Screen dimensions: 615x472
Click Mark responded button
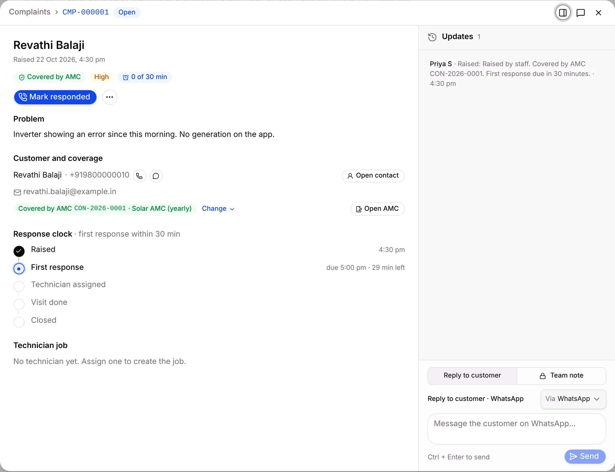(x=55, y=97)
